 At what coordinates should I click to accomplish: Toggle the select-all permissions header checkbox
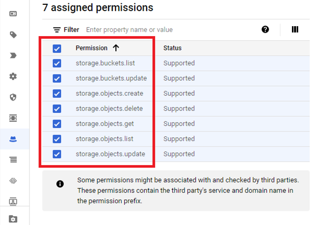[x=57, y=48]
